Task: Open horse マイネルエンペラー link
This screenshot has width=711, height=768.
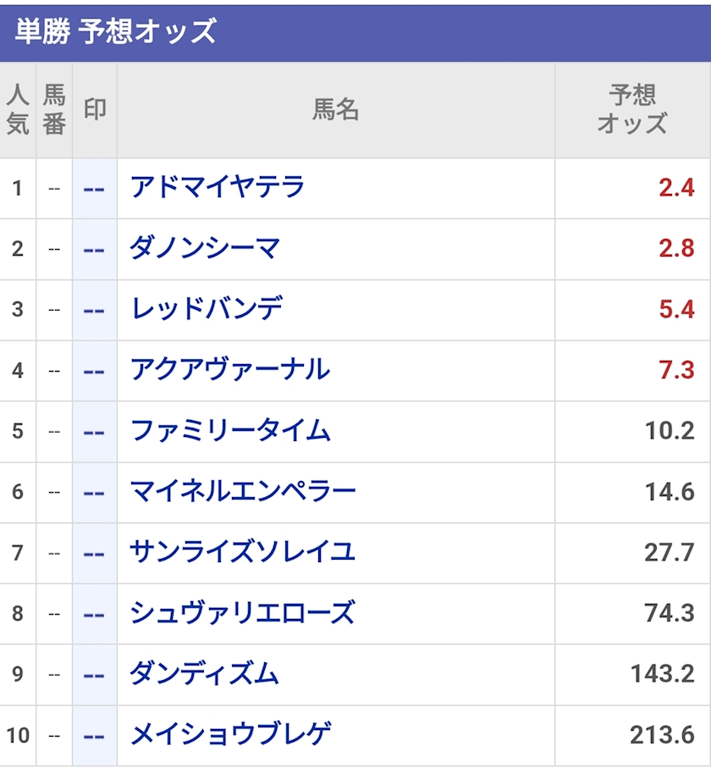Action: tap(242, 492)
